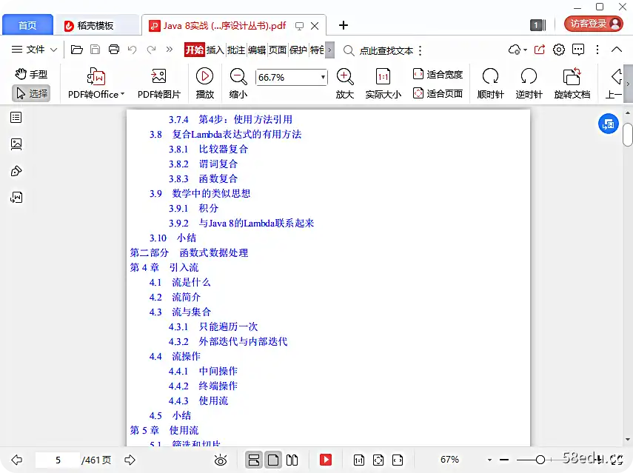The height and width of the screenshot is (473, 633).
Task: Click the zoom minus button in status bar
Action: pos(504,460)
